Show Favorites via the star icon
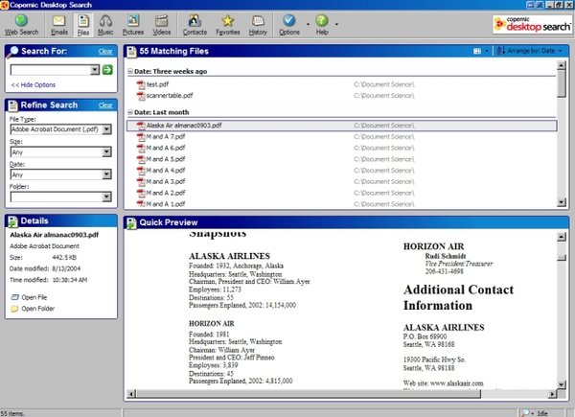The height and width of the screenshot is (417, 575). click(x=227, y=24)
